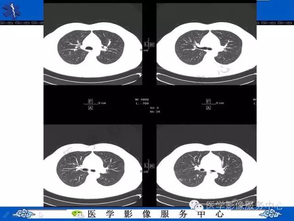Open the lower-left chest CT slice
Screen dimensions: 294x221
click(x=93, y=165)
